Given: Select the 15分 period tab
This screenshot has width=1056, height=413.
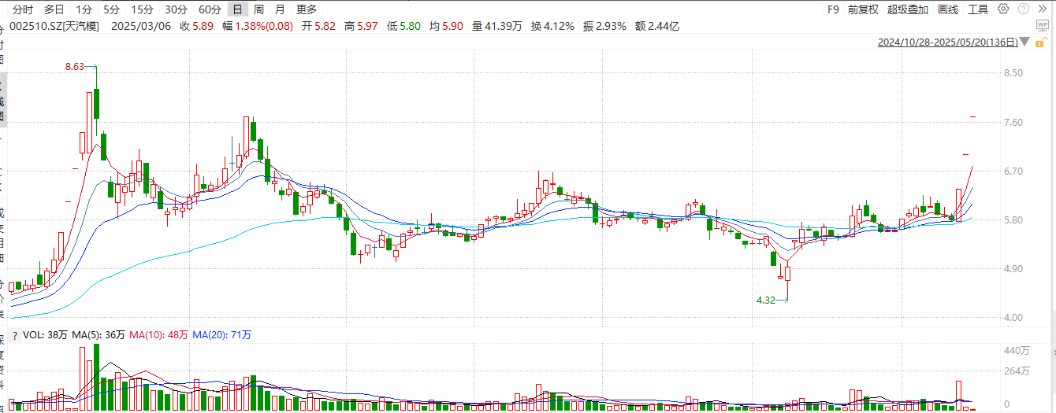Looking at the screenshot, I should (142, 9).
